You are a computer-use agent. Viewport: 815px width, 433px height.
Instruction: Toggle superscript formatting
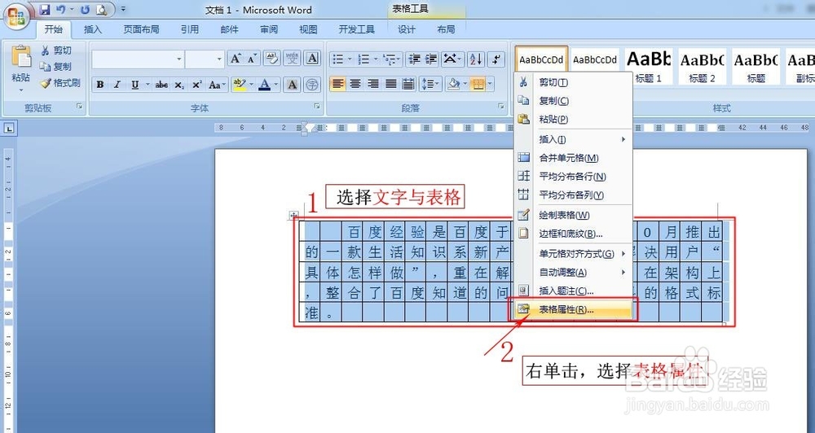(x=197, y=85)
